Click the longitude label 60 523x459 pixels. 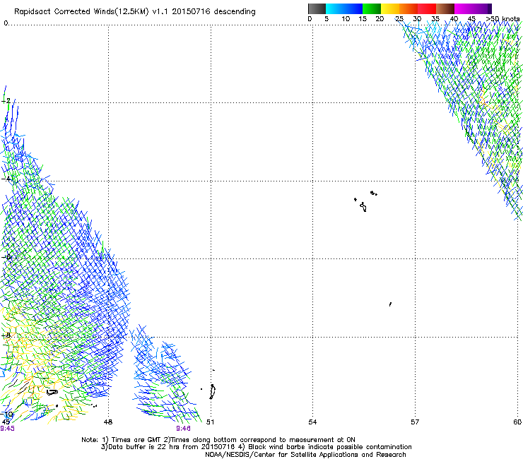click(x=517, y=422)
